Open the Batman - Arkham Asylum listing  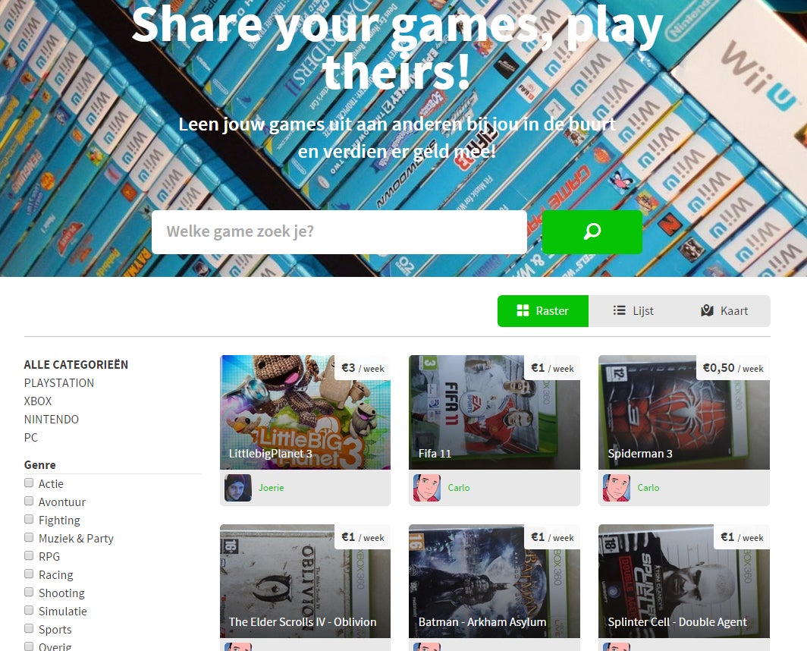494,581
